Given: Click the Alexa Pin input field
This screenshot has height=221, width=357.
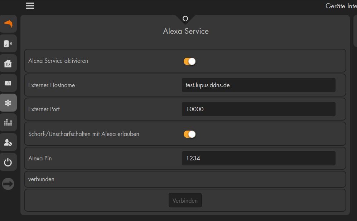Looking at the screenshot, I should tap(259, 158).
